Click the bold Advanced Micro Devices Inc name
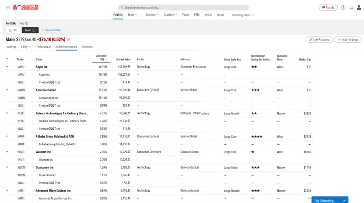364x203 pixels. (53, 191)
